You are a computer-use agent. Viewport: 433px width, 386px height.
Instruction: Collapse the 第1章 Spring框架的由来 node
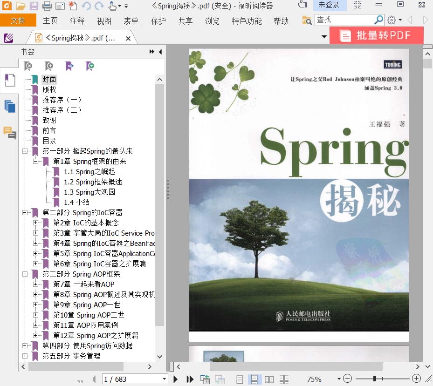pos(35,161)
